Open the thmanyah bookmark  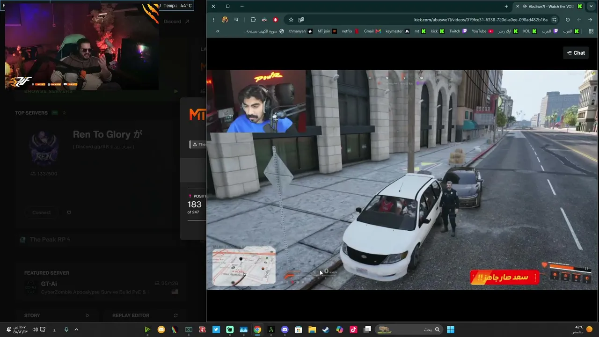[x=300, y=31]
